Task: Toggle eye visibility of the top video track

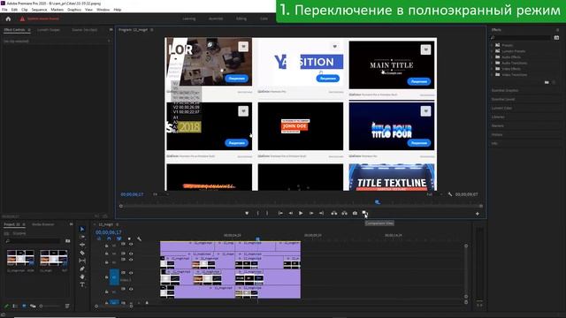Action: (131, 245)
